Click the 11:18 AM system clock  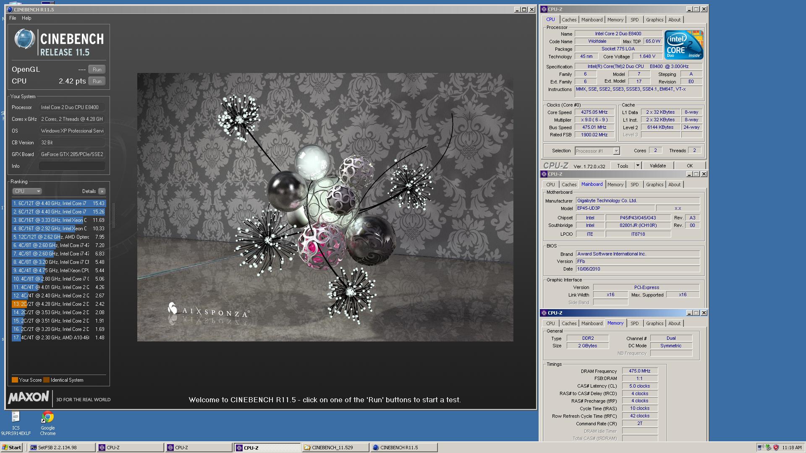pos(792,448)
